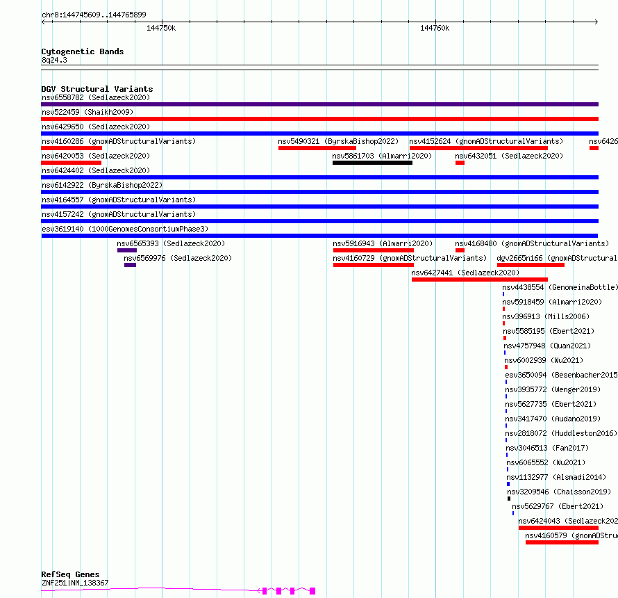This screenshot has height=598, width=618.
Task: Click the nsv4160579 gnomAD variant label
Action: pyautogui.click(x=571, y=535)
